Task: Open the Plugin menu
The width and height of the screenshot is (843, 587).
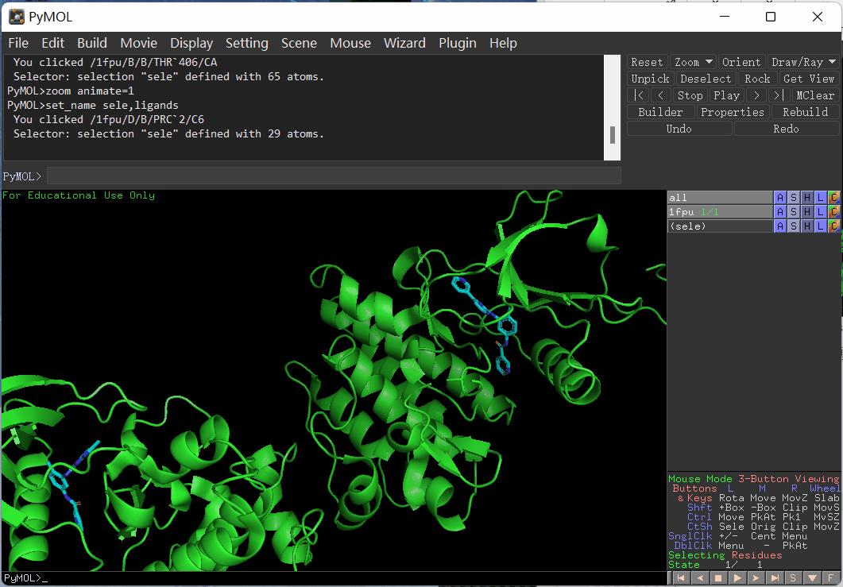Action: click(x=458, y=43)
